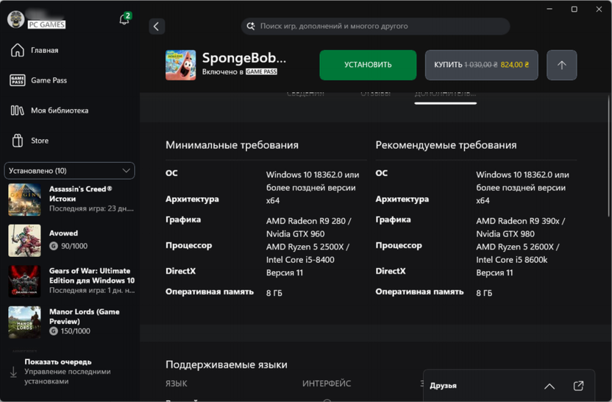Image resolution: width=612 pixels, height=402 pixels.
Task: Go to Моя библиотека library
Action: point(59,110)
